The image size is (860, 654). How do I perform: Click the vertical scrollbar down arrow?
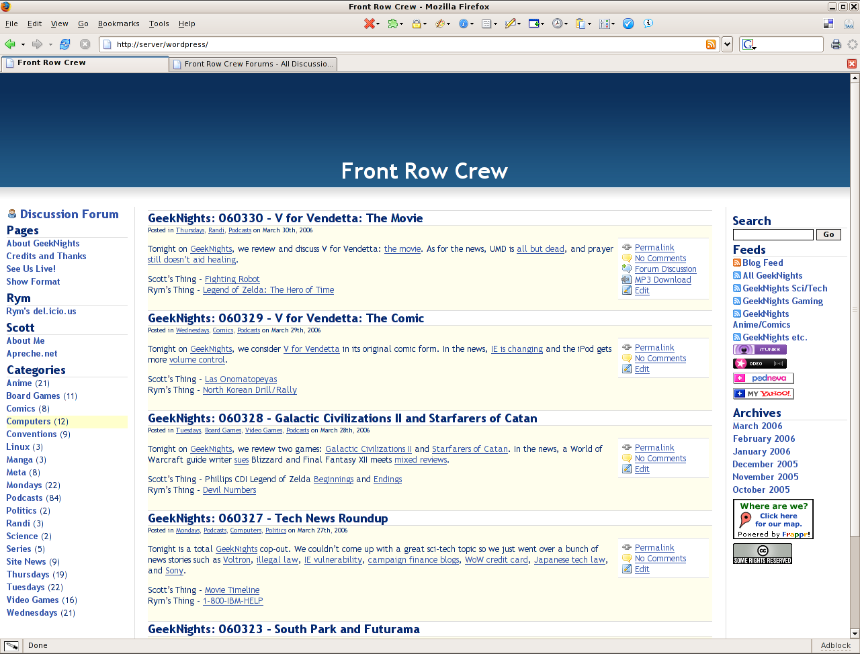pos(855,633)
